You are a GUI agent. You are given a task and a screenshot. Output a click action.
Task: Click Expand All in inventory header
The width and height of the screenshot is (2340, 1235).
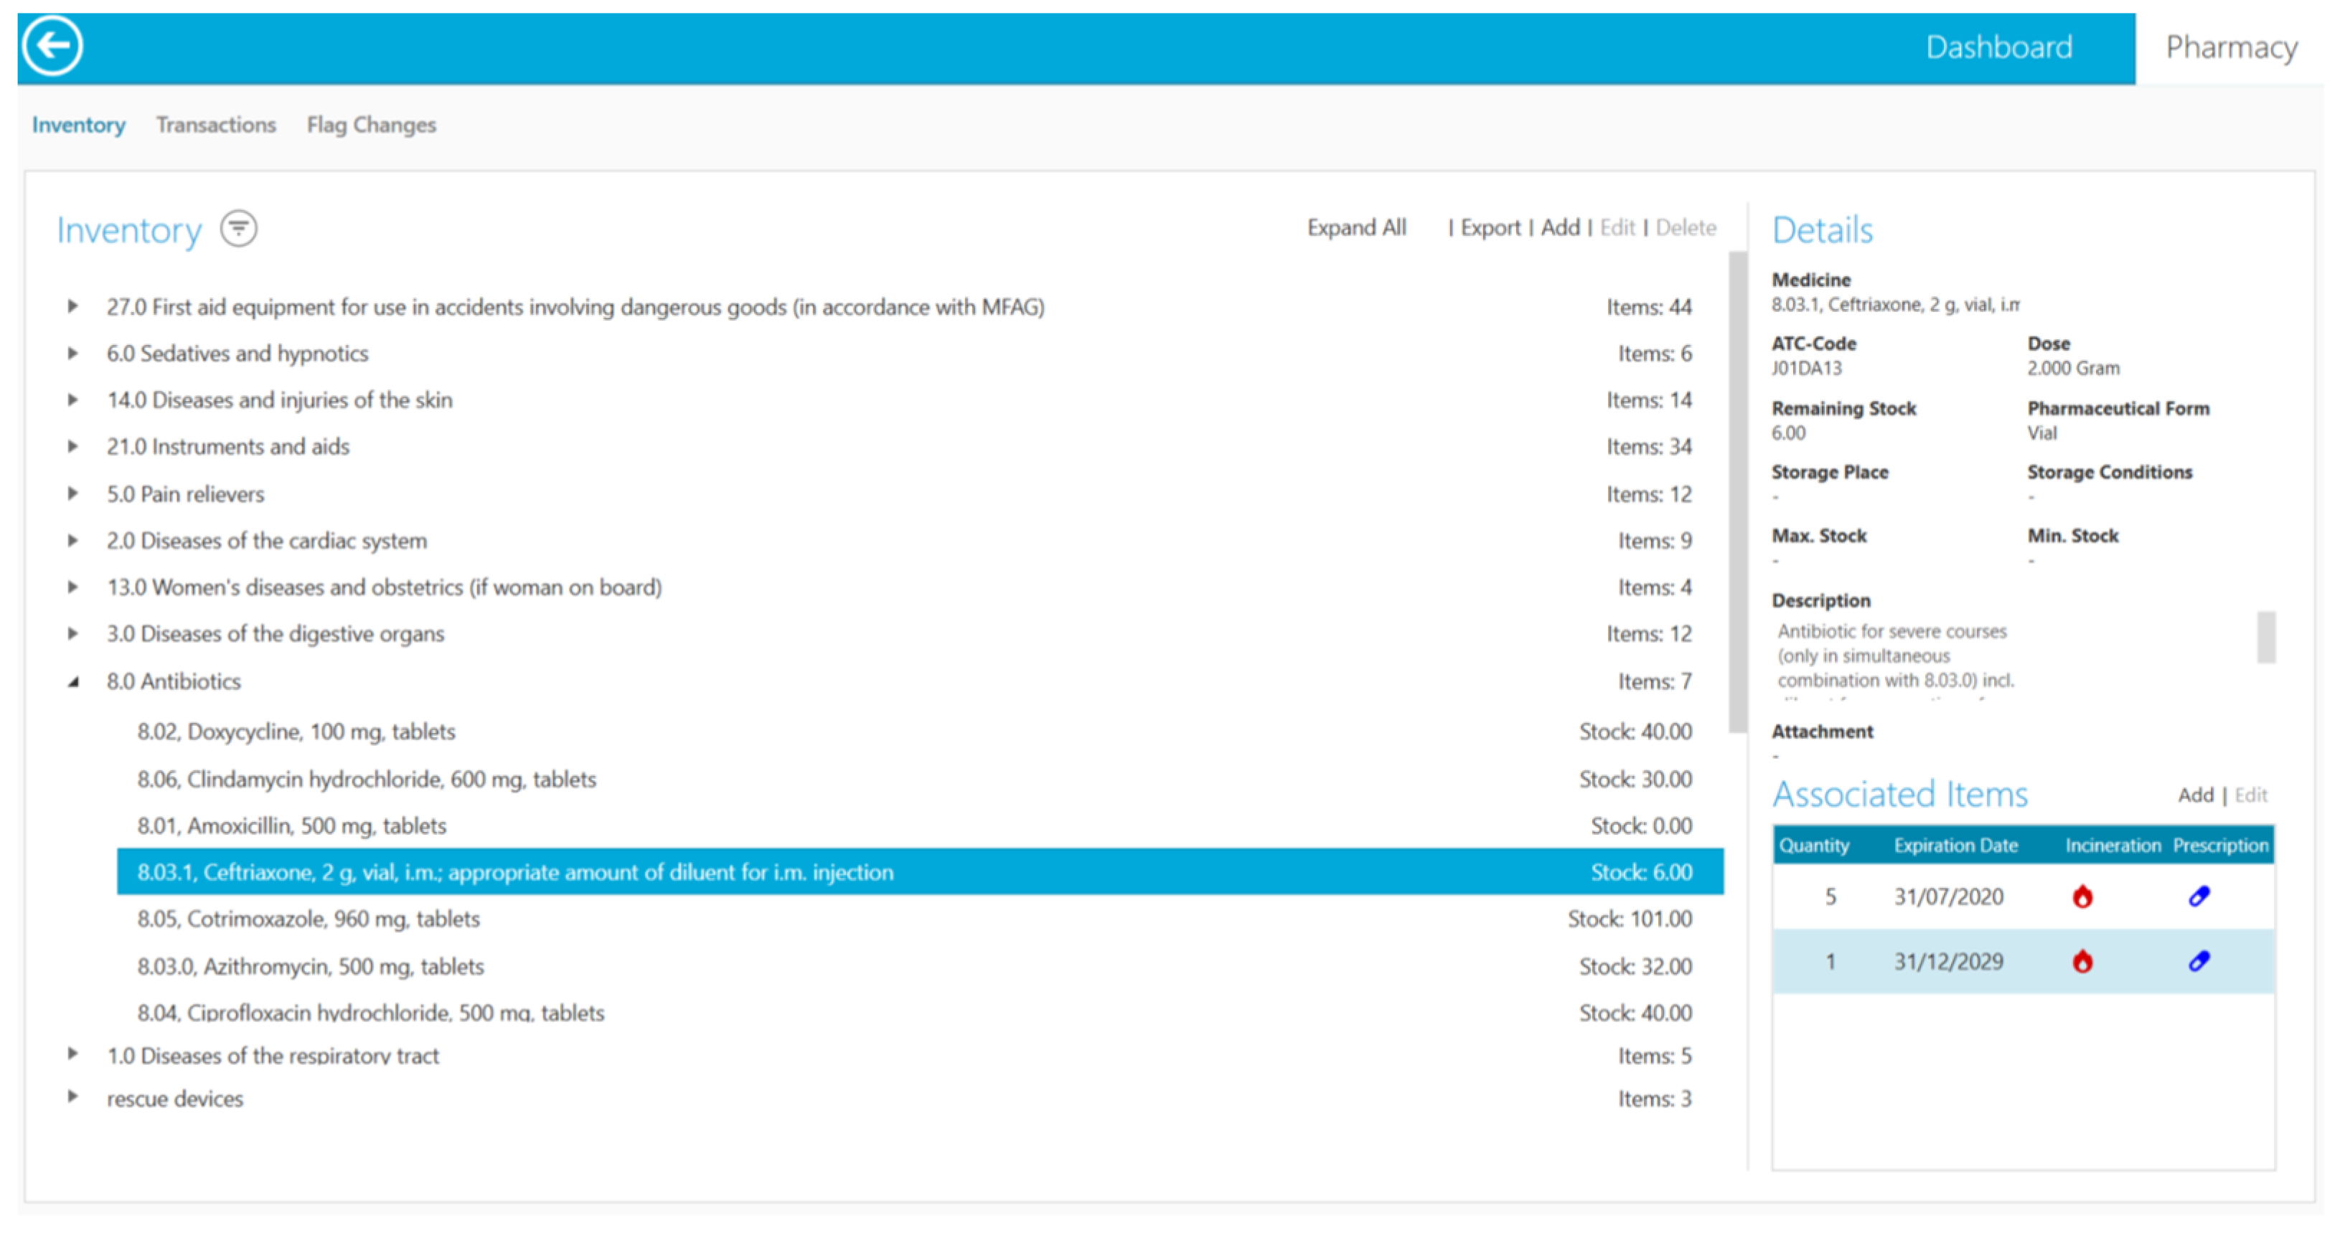point(1355,228)
